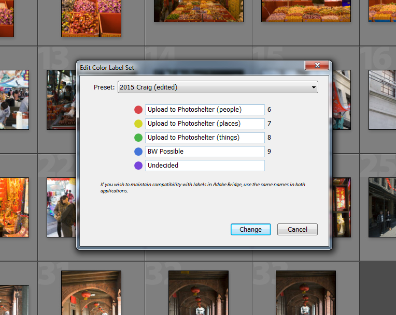Select the top-row thumbnail above grid cell 15

point(306,11)
